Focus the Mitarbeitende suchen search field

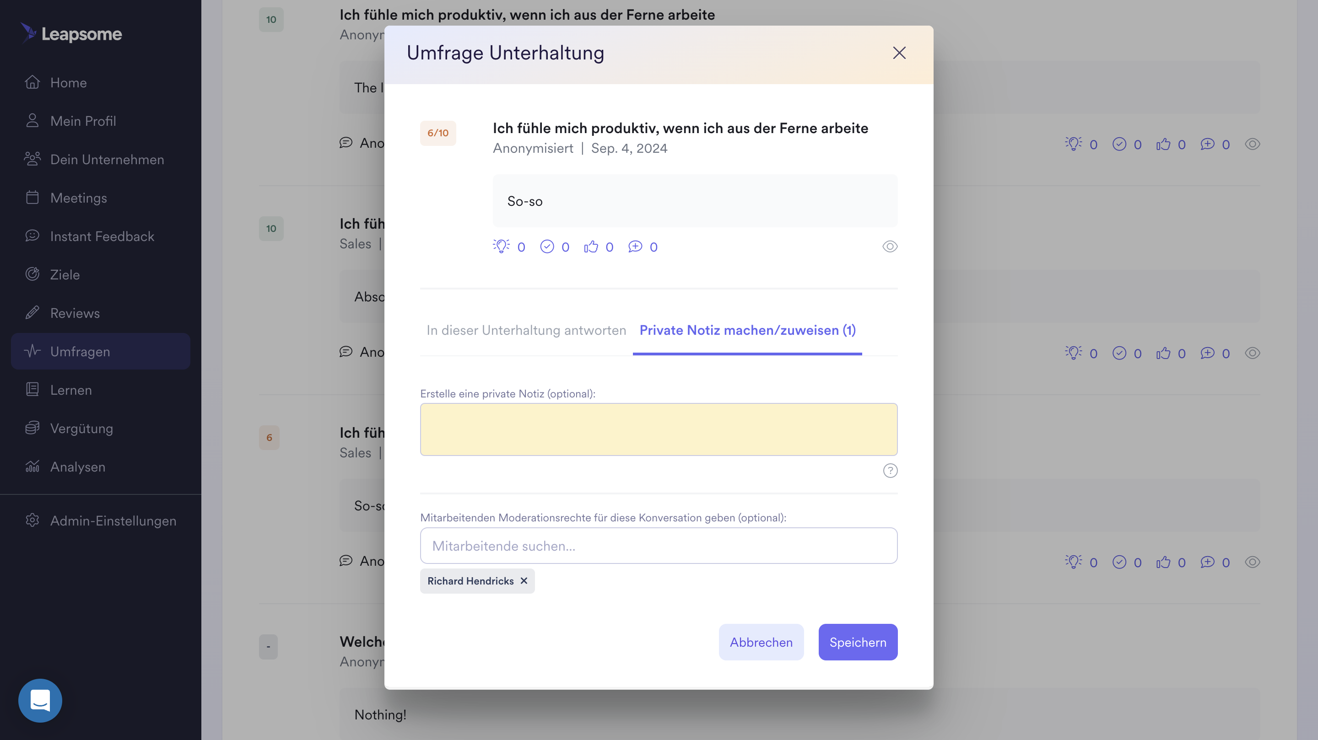[x=659, y=546]
